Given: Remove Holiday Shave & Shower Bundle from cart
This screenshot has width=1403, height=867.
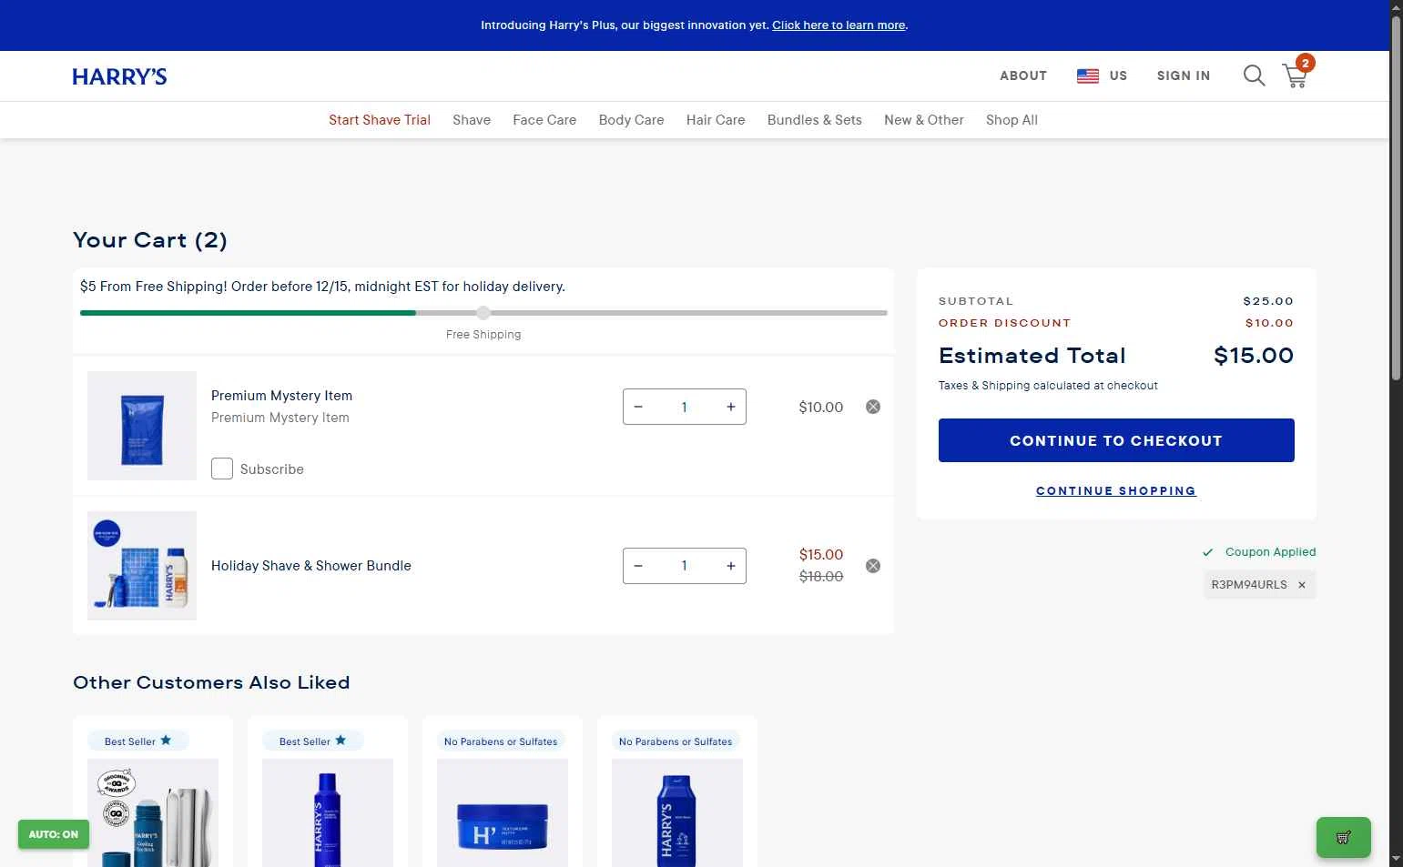Looking at the screenshot, I should [873, 566].
